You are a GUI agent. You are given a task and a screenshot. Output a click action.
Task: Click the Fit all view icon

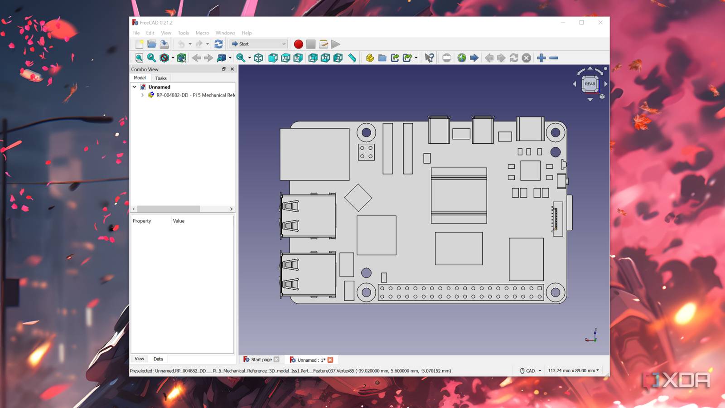(139, 58)
